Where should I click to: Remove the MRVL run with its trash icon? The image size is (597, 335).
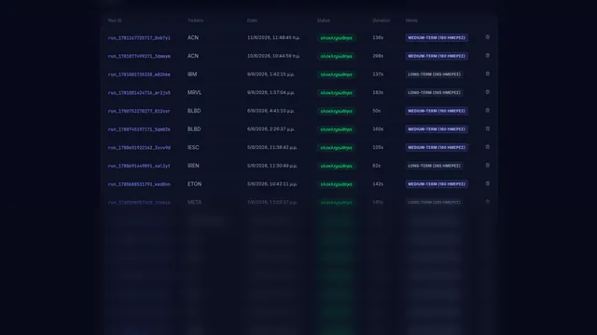click(487, 92)
